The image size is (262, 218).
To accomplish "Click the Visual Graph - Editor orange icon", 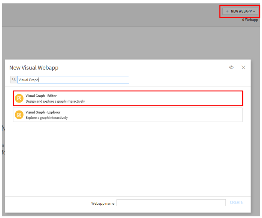I will 19,98.
